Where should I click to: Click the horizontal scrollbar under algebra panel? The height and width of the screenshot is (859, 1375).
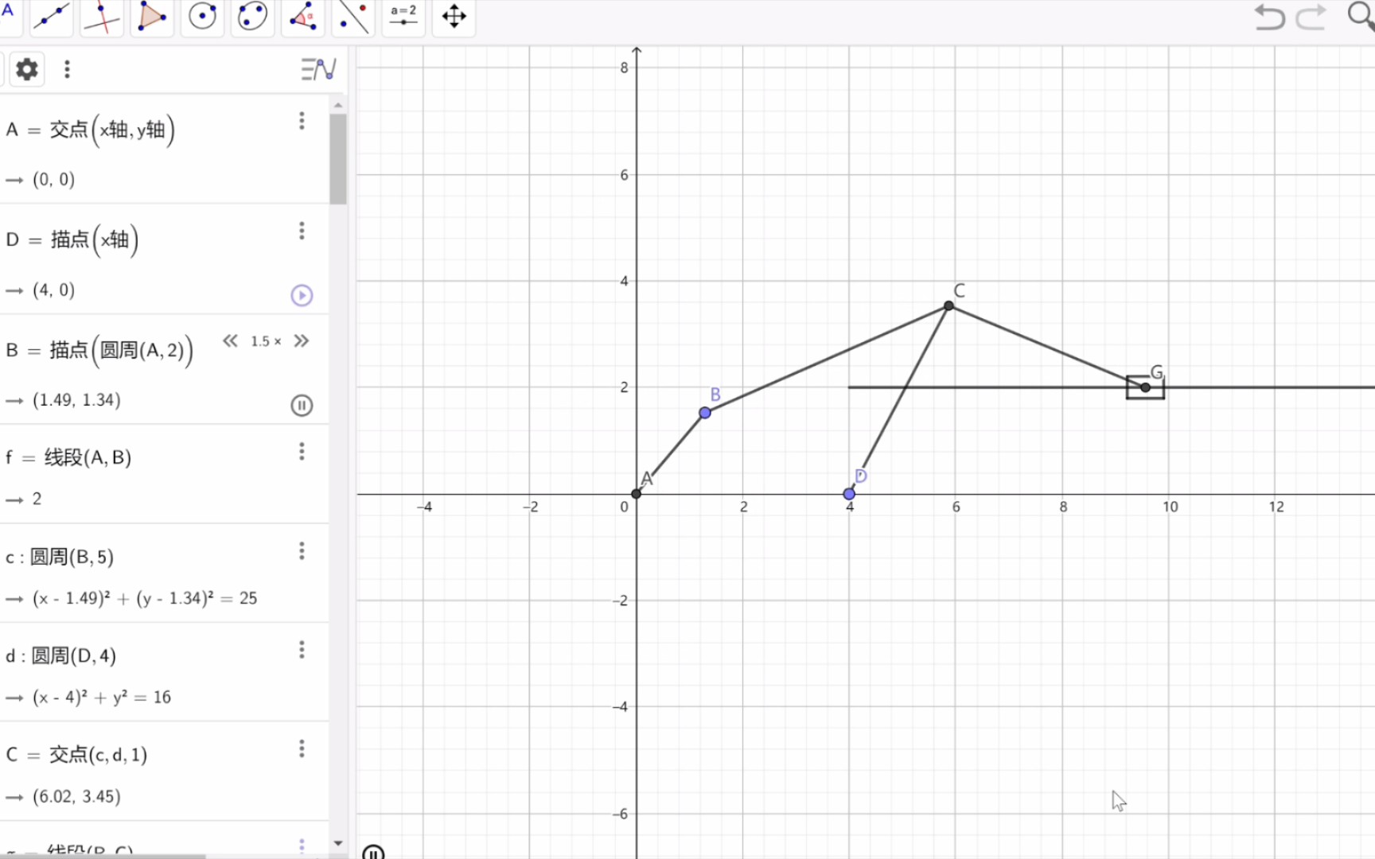click(103, 856)
